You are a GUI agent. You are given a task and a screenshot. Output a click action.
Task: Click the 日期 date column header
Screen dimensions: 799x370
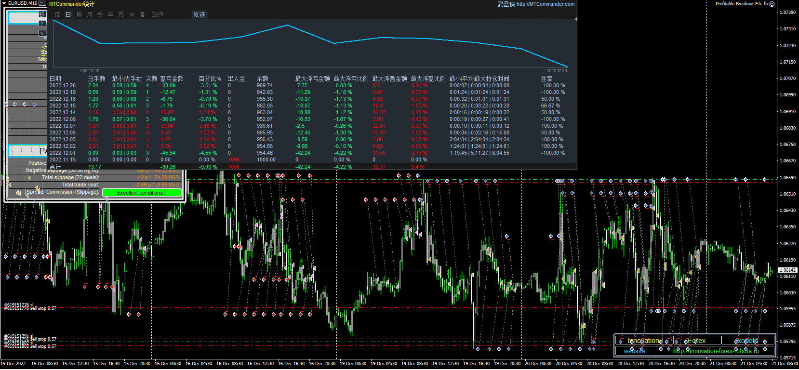coord(55,79)
